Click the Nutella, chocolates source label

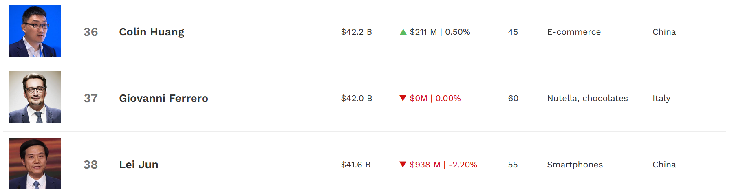(587, 98)
